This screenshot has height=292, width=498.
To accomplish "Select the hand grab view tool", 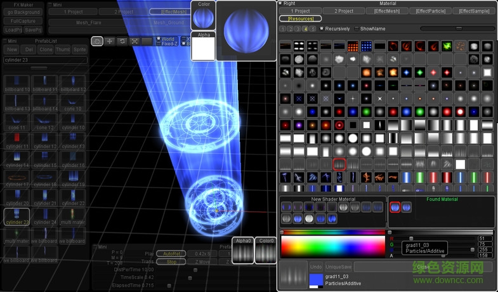I will (97, 41).
